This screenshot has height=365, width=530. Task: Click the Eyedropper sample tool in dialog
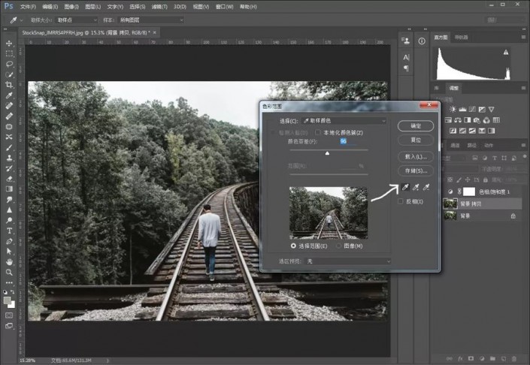404,188
